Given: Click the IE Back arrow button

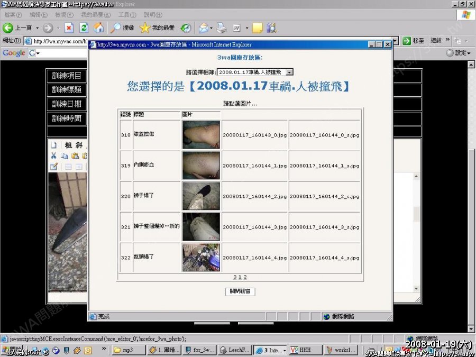Looking at the screenshot, I should [8, 28].
